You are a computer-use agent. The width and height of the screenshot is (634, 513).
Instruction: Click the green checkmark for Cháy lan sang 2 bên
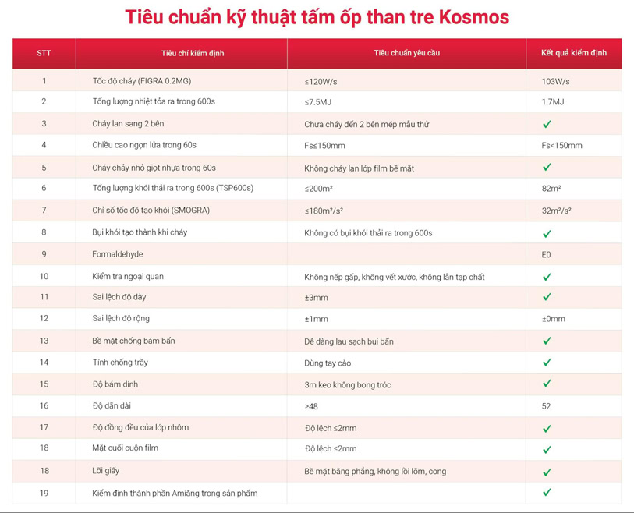pos(547,124)
